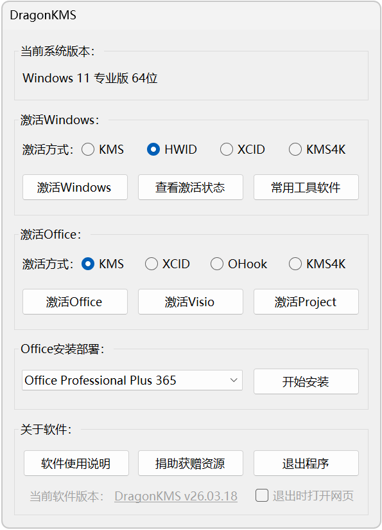
Task: Click the 激活Project button
Action: (x=306, y=302)
